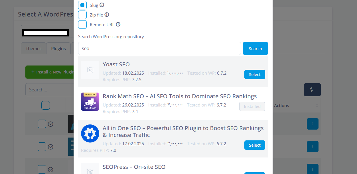Expand the first plugin row chevron
The width and height of the screenshot is (357, 174).
click(50, 124)
